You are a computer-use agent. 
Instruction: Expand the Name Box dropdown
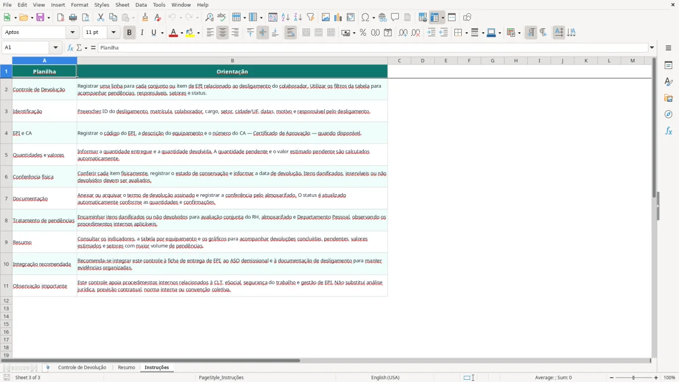tap(55, 48)
